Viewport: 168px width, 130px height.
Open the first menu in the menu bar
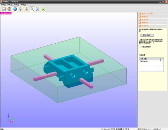coord(3,5)
